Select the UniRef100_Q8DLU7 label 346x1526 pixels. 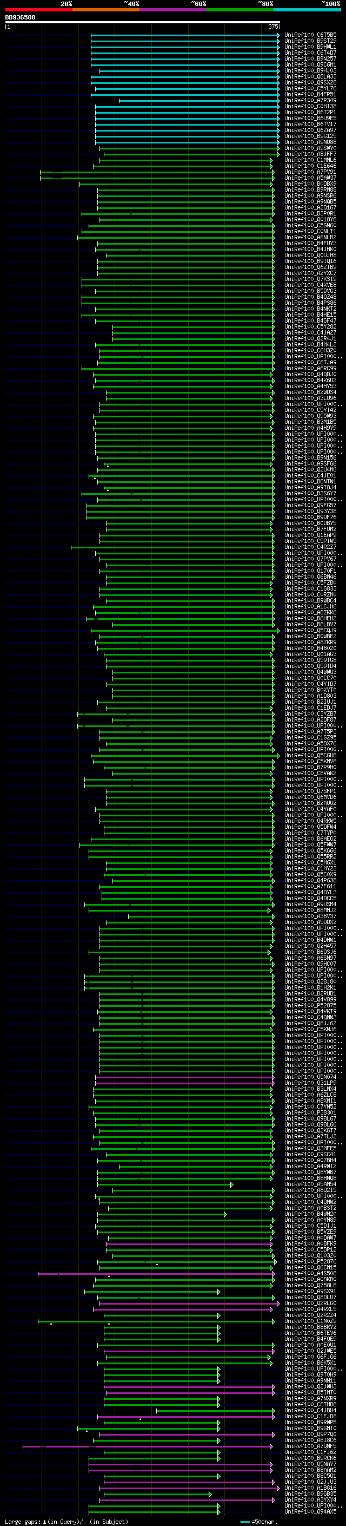pyautogui.click(x=310, y=1298)
